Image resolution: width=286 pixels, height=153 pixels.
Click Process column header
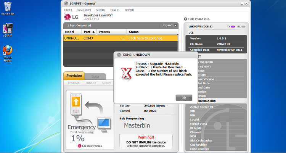[112, 32]
